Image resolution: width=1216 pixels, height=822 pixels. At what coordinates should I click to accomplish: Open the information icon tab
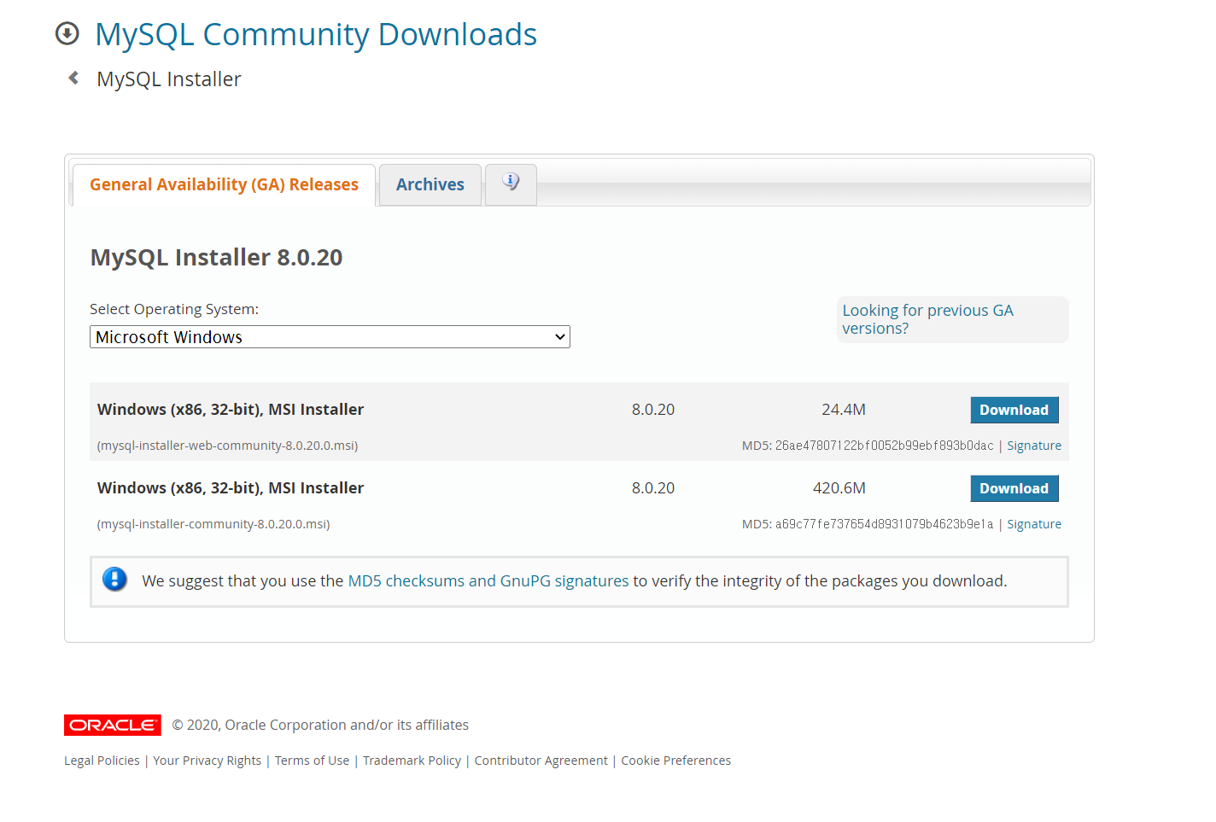point(511,184)
